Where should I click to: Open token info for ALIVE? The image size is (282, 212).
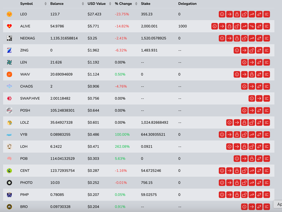tap(214, 26)
